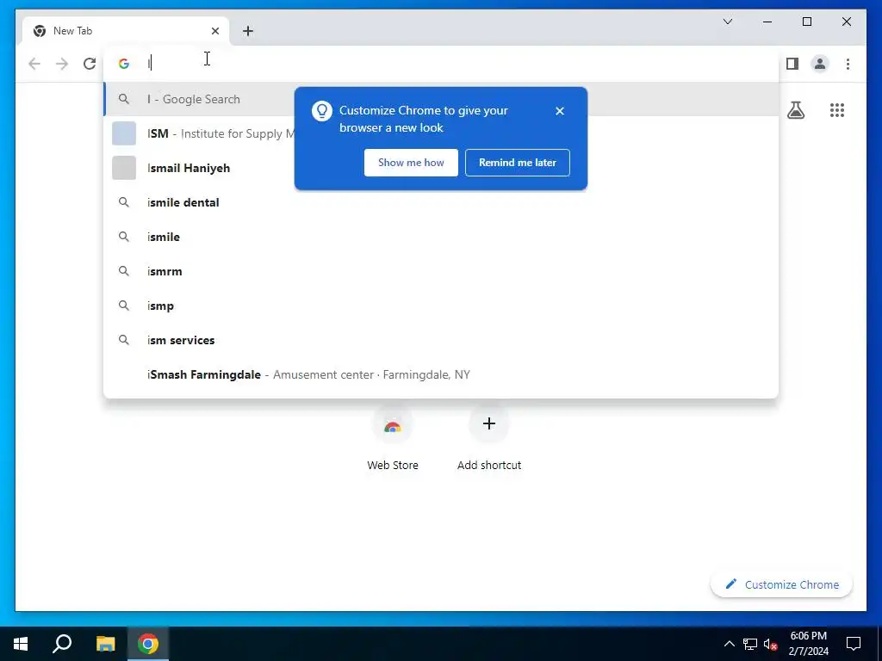
Task: Select the 'ism services' suggestion
Action: 441,340
